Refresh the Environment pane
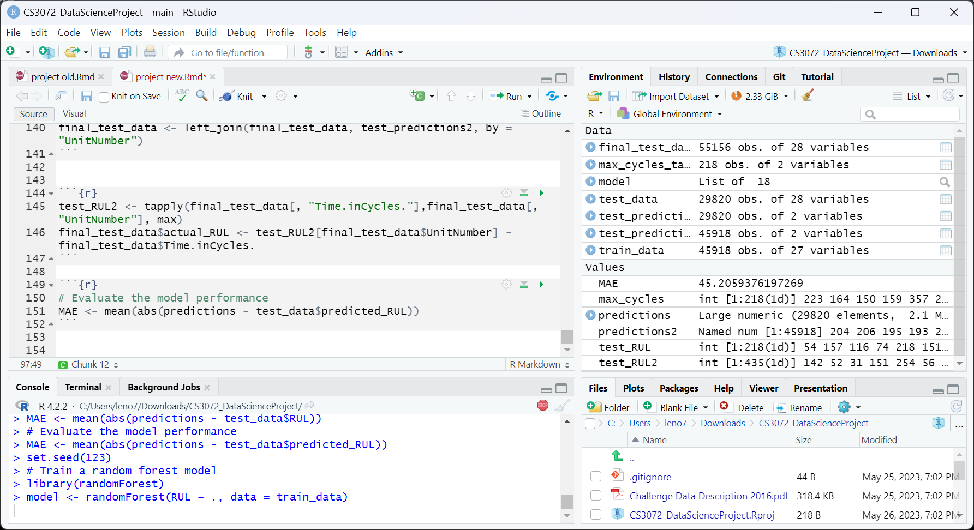This screenshot has height=530, width=974. 949,95
